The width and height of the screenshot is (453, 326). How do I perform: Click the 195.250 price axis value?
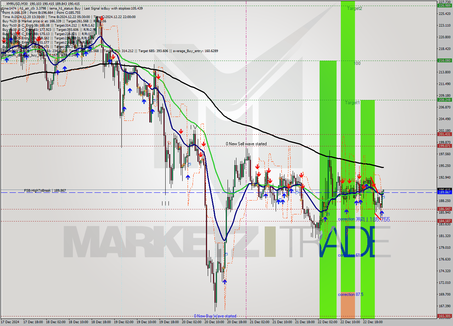pyautogui.click(x=445, y=166)
